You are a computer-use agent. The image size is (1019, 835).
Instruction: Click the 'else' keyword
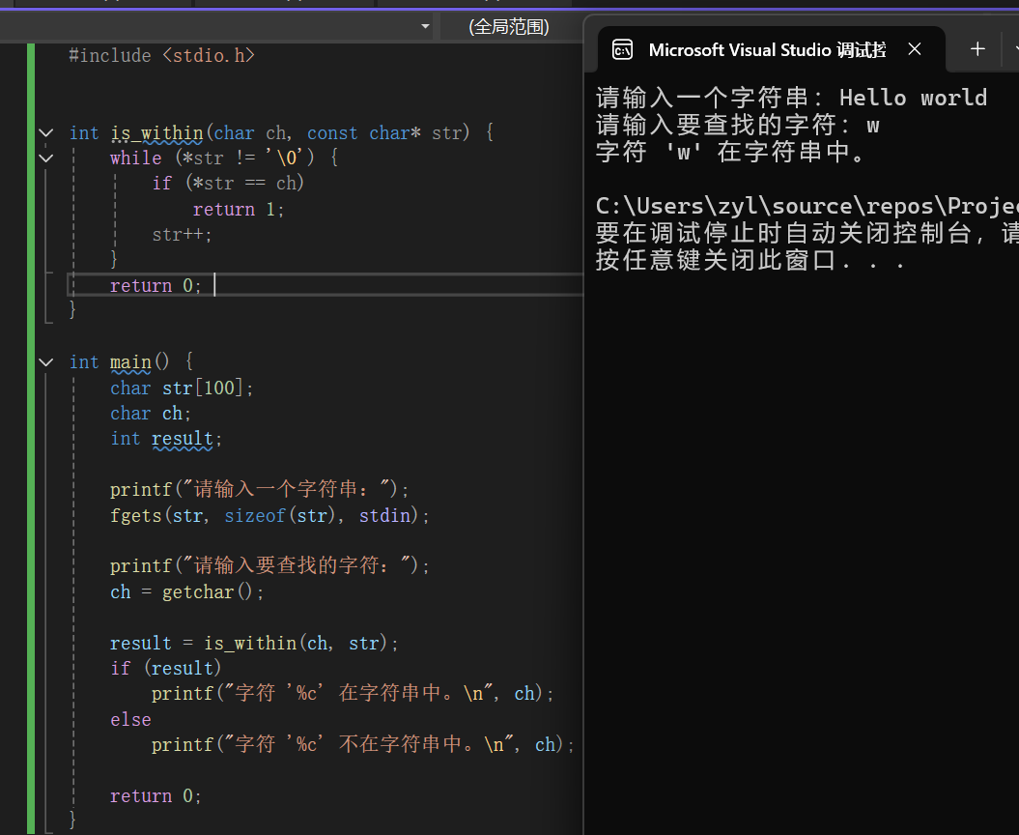tap(130, 720)
